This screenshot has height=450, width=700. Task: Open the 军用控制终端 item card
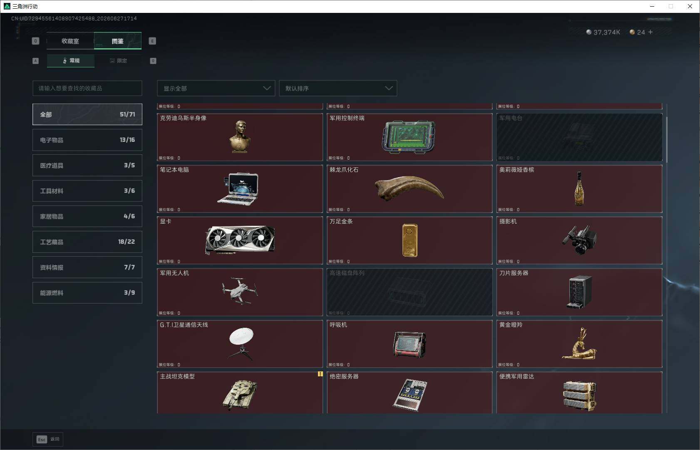410,137
